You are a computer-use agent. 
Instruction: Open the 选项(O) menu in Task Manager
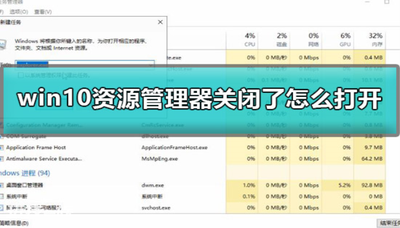[19, 12]
